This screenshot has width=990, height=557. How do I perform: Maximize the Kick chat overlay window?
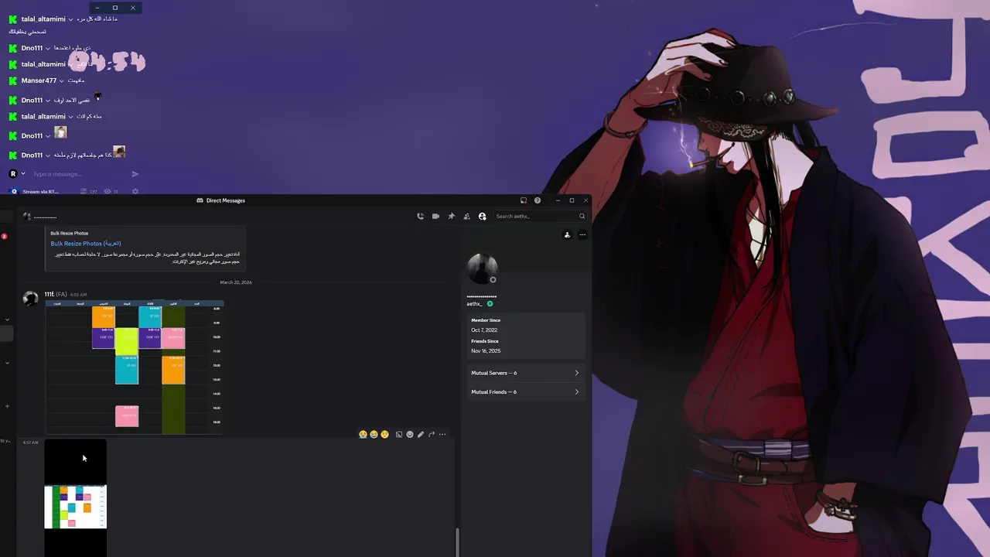tap(114, 8)
